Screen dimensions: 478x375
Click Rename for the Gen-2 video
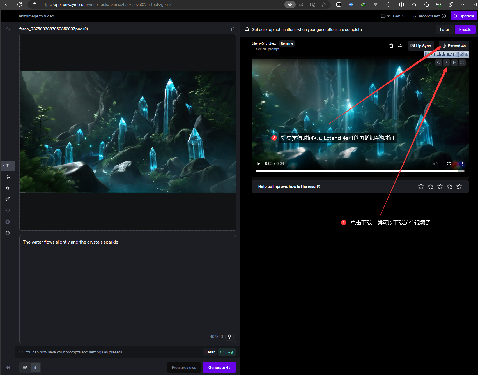287,43
